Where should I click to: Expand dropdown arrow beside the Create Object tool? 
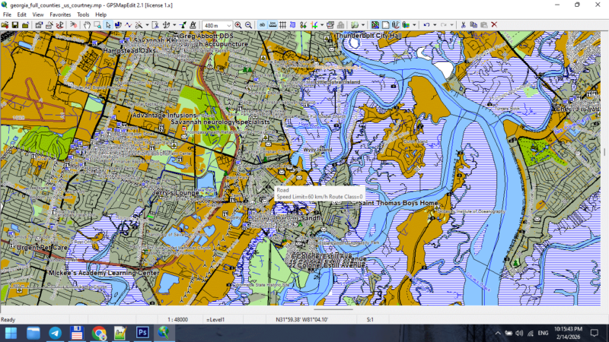coord(147,25)
